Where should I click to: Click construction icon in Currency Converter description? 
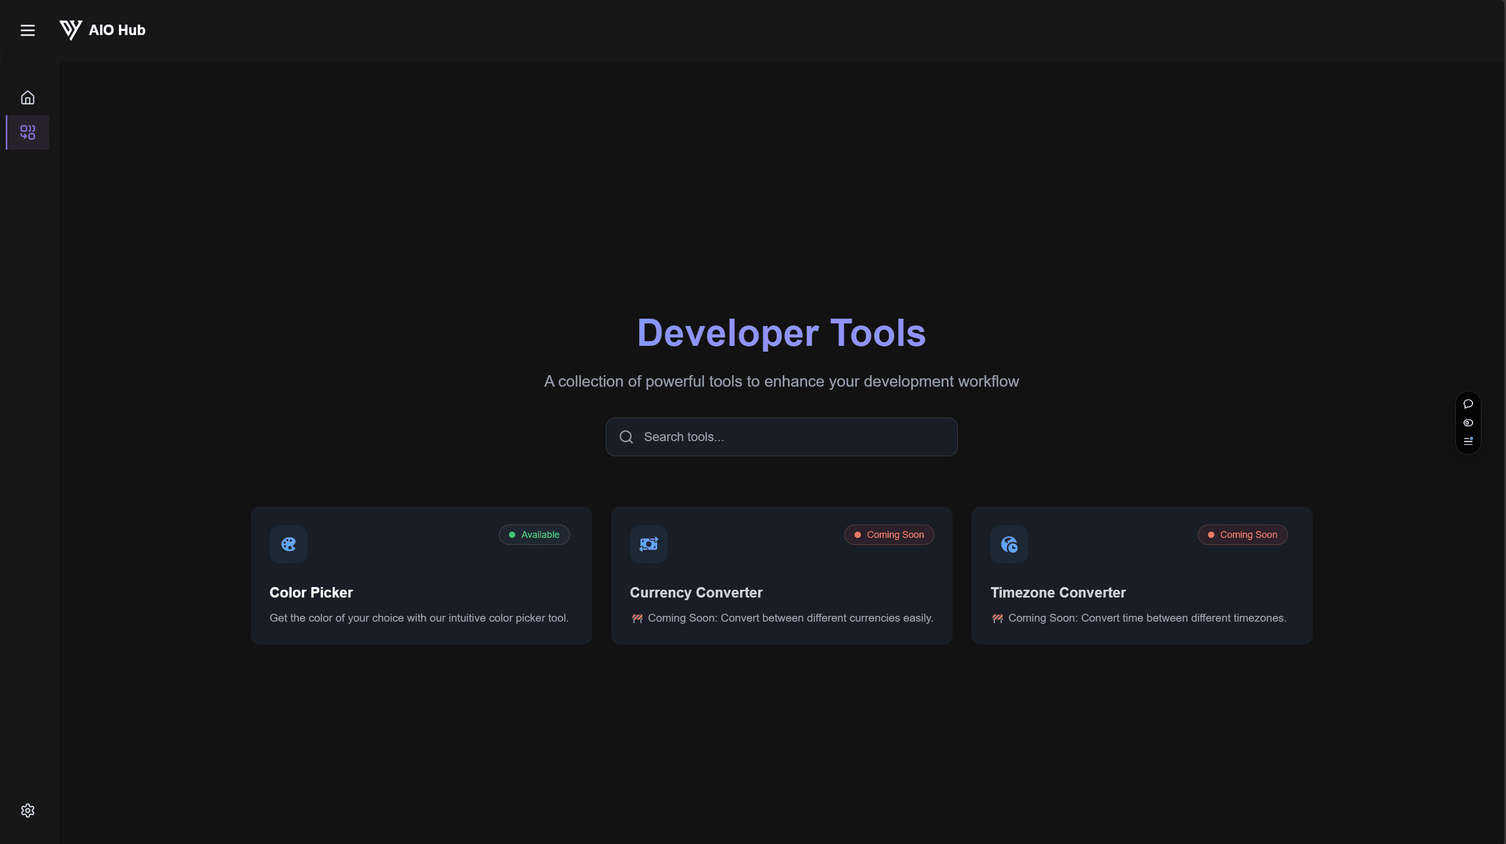(637, 618)
